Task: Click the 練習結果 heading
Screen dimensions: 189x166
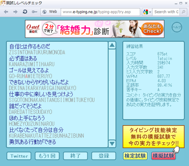Action: 134,47
